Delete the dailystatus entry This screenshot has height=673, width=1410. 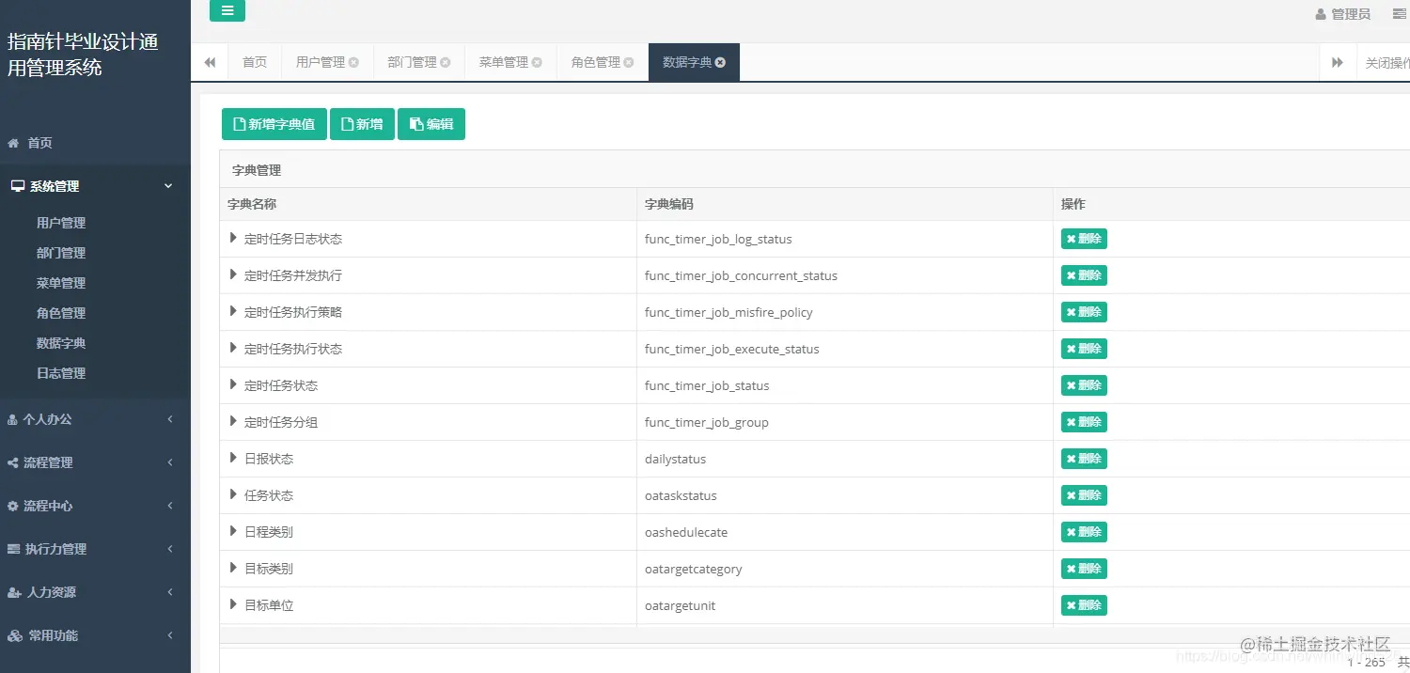coord(1084,459)
